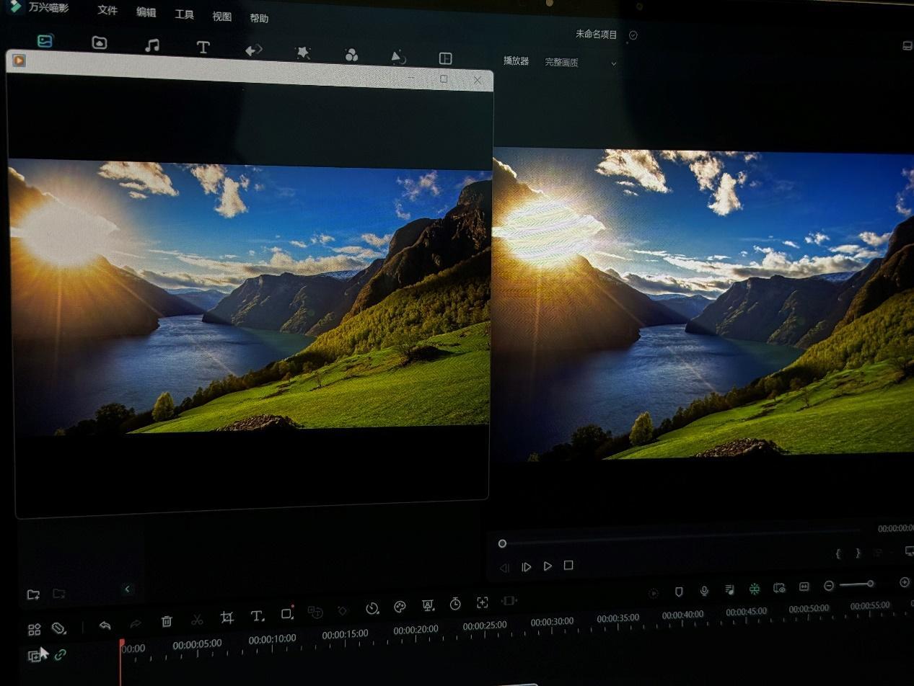Open the 工具 menu
914x686 pixels.
[x=184, y=14]
